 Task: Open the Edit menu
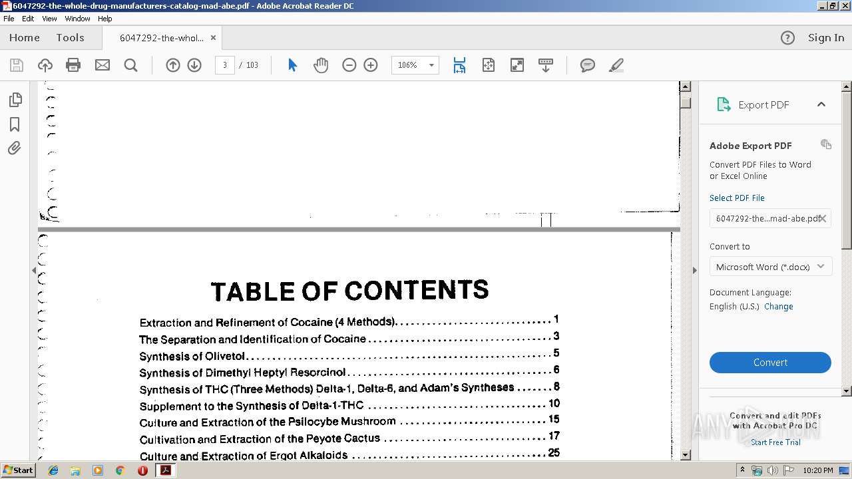(x=28, y=19)
